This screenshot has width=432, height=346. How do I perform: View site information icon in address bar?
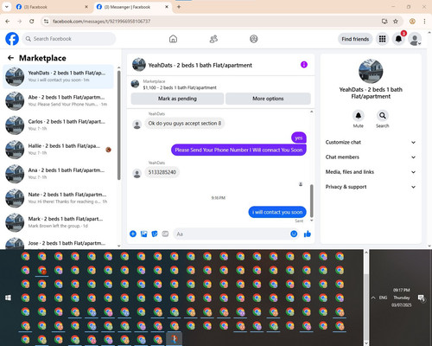pyautogui.click(x=46, y=22)
